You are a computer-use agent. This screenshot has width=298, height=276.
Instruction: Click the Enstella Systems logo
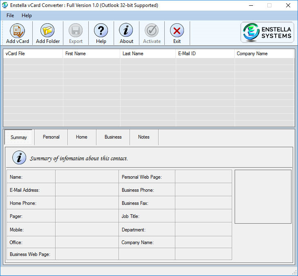coord(267,33)
